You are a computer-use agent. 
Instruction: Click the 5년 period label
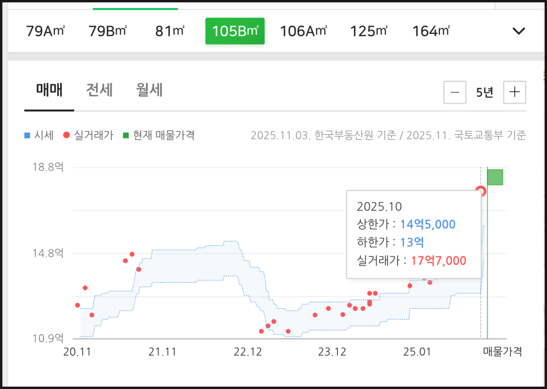485,92
